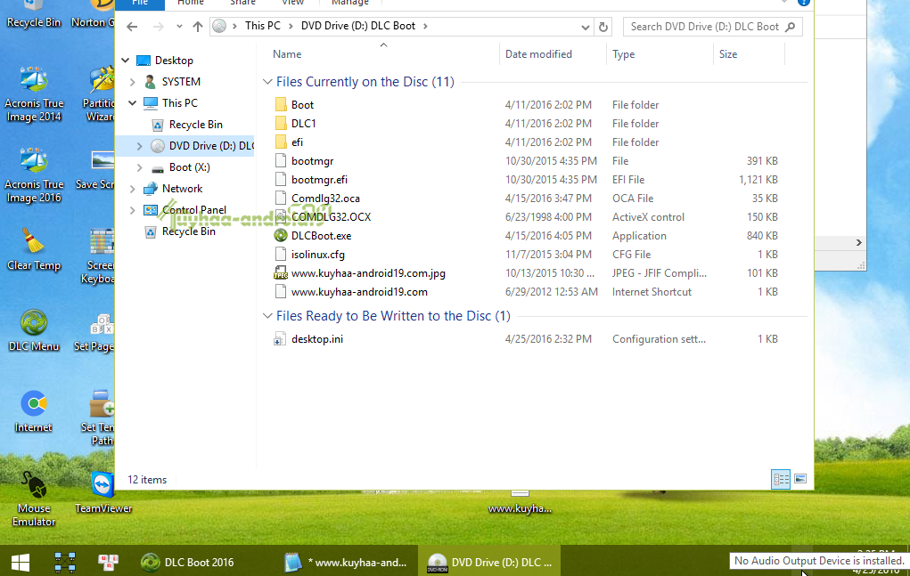Open the DLC Menu desktop icon
This screenshot has width=910, height=576.
click(x=34, y=330)
